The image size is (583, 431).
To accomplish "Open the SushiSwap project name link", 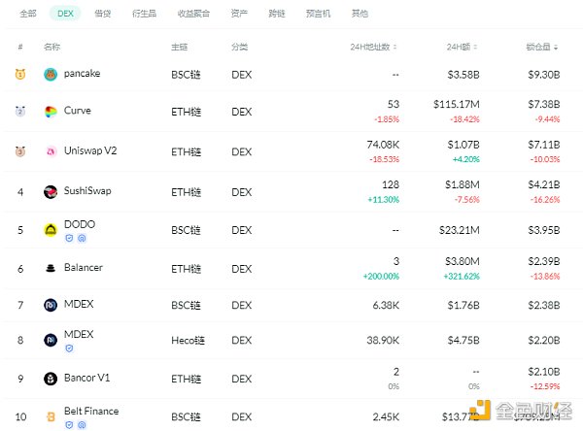I will pyautogui.click(x=87, y=191).
